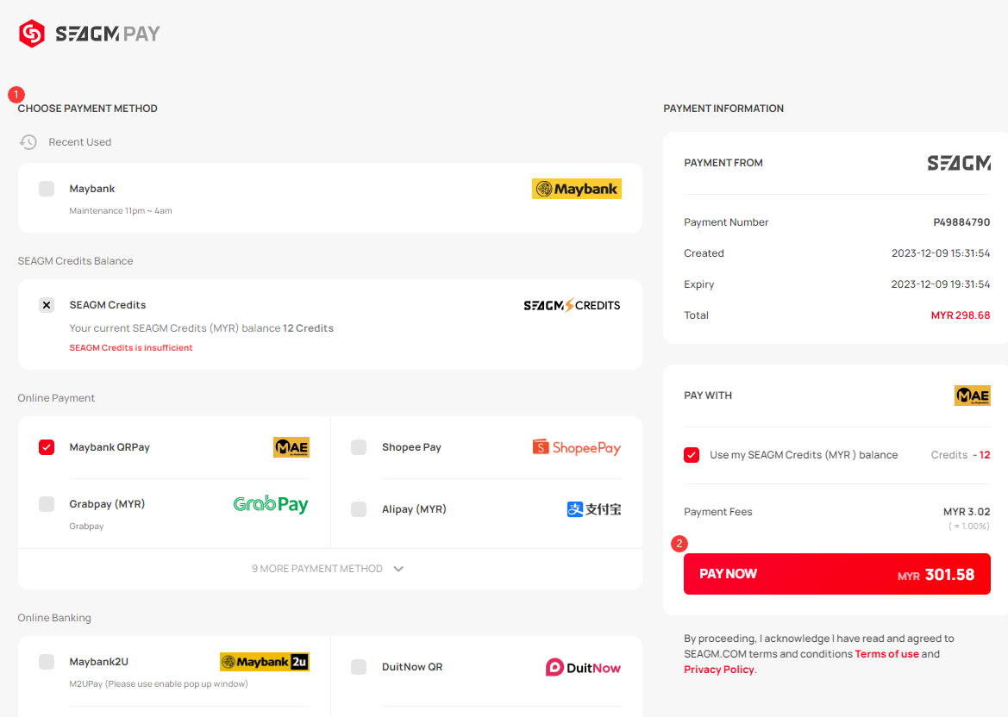The image size is (1008, 717).
Task: Expand 9 More Payment Method
Action: coord(328,569)
